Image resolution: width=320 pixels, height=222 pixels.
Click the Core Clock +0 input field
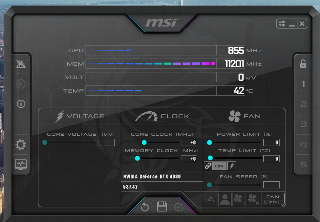click(x=189, y=142)
